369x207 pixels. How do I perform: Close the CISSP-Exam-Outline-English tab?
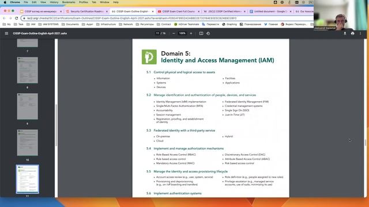153,11
